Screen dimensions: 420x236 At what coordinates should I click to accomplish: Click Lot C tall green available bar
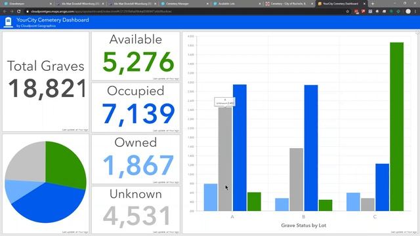(x=396, y=127)
